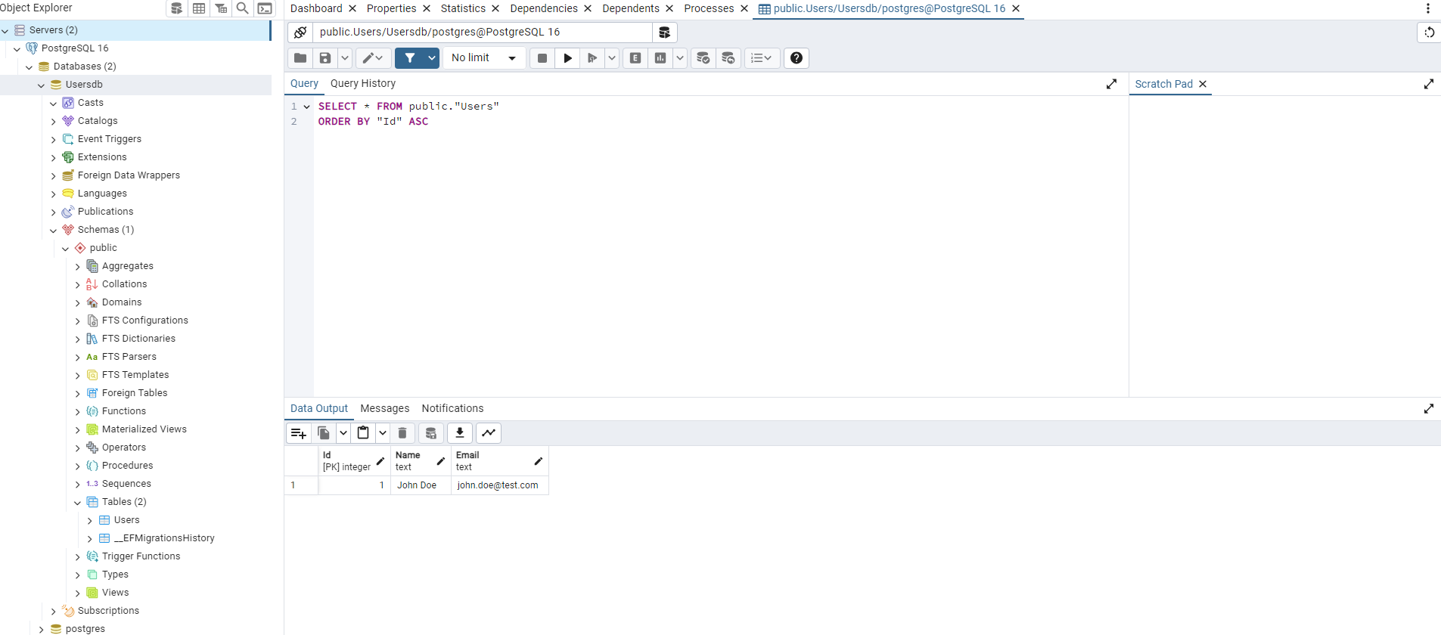
Task: Open the Save File options dropdown arrow
Action: point(345,58)
